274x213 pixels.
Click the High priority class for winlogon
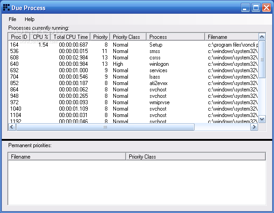118,64
